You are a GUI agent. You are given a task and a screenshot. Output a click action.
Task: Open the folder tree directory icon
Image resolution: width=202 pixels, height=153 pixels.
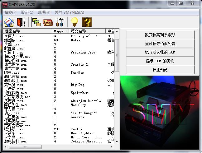(36, 22)
